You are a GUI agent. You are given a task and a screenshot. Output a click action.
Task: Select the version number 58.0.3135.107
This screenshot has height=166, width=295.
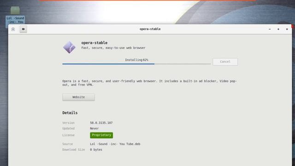[101, 123]
